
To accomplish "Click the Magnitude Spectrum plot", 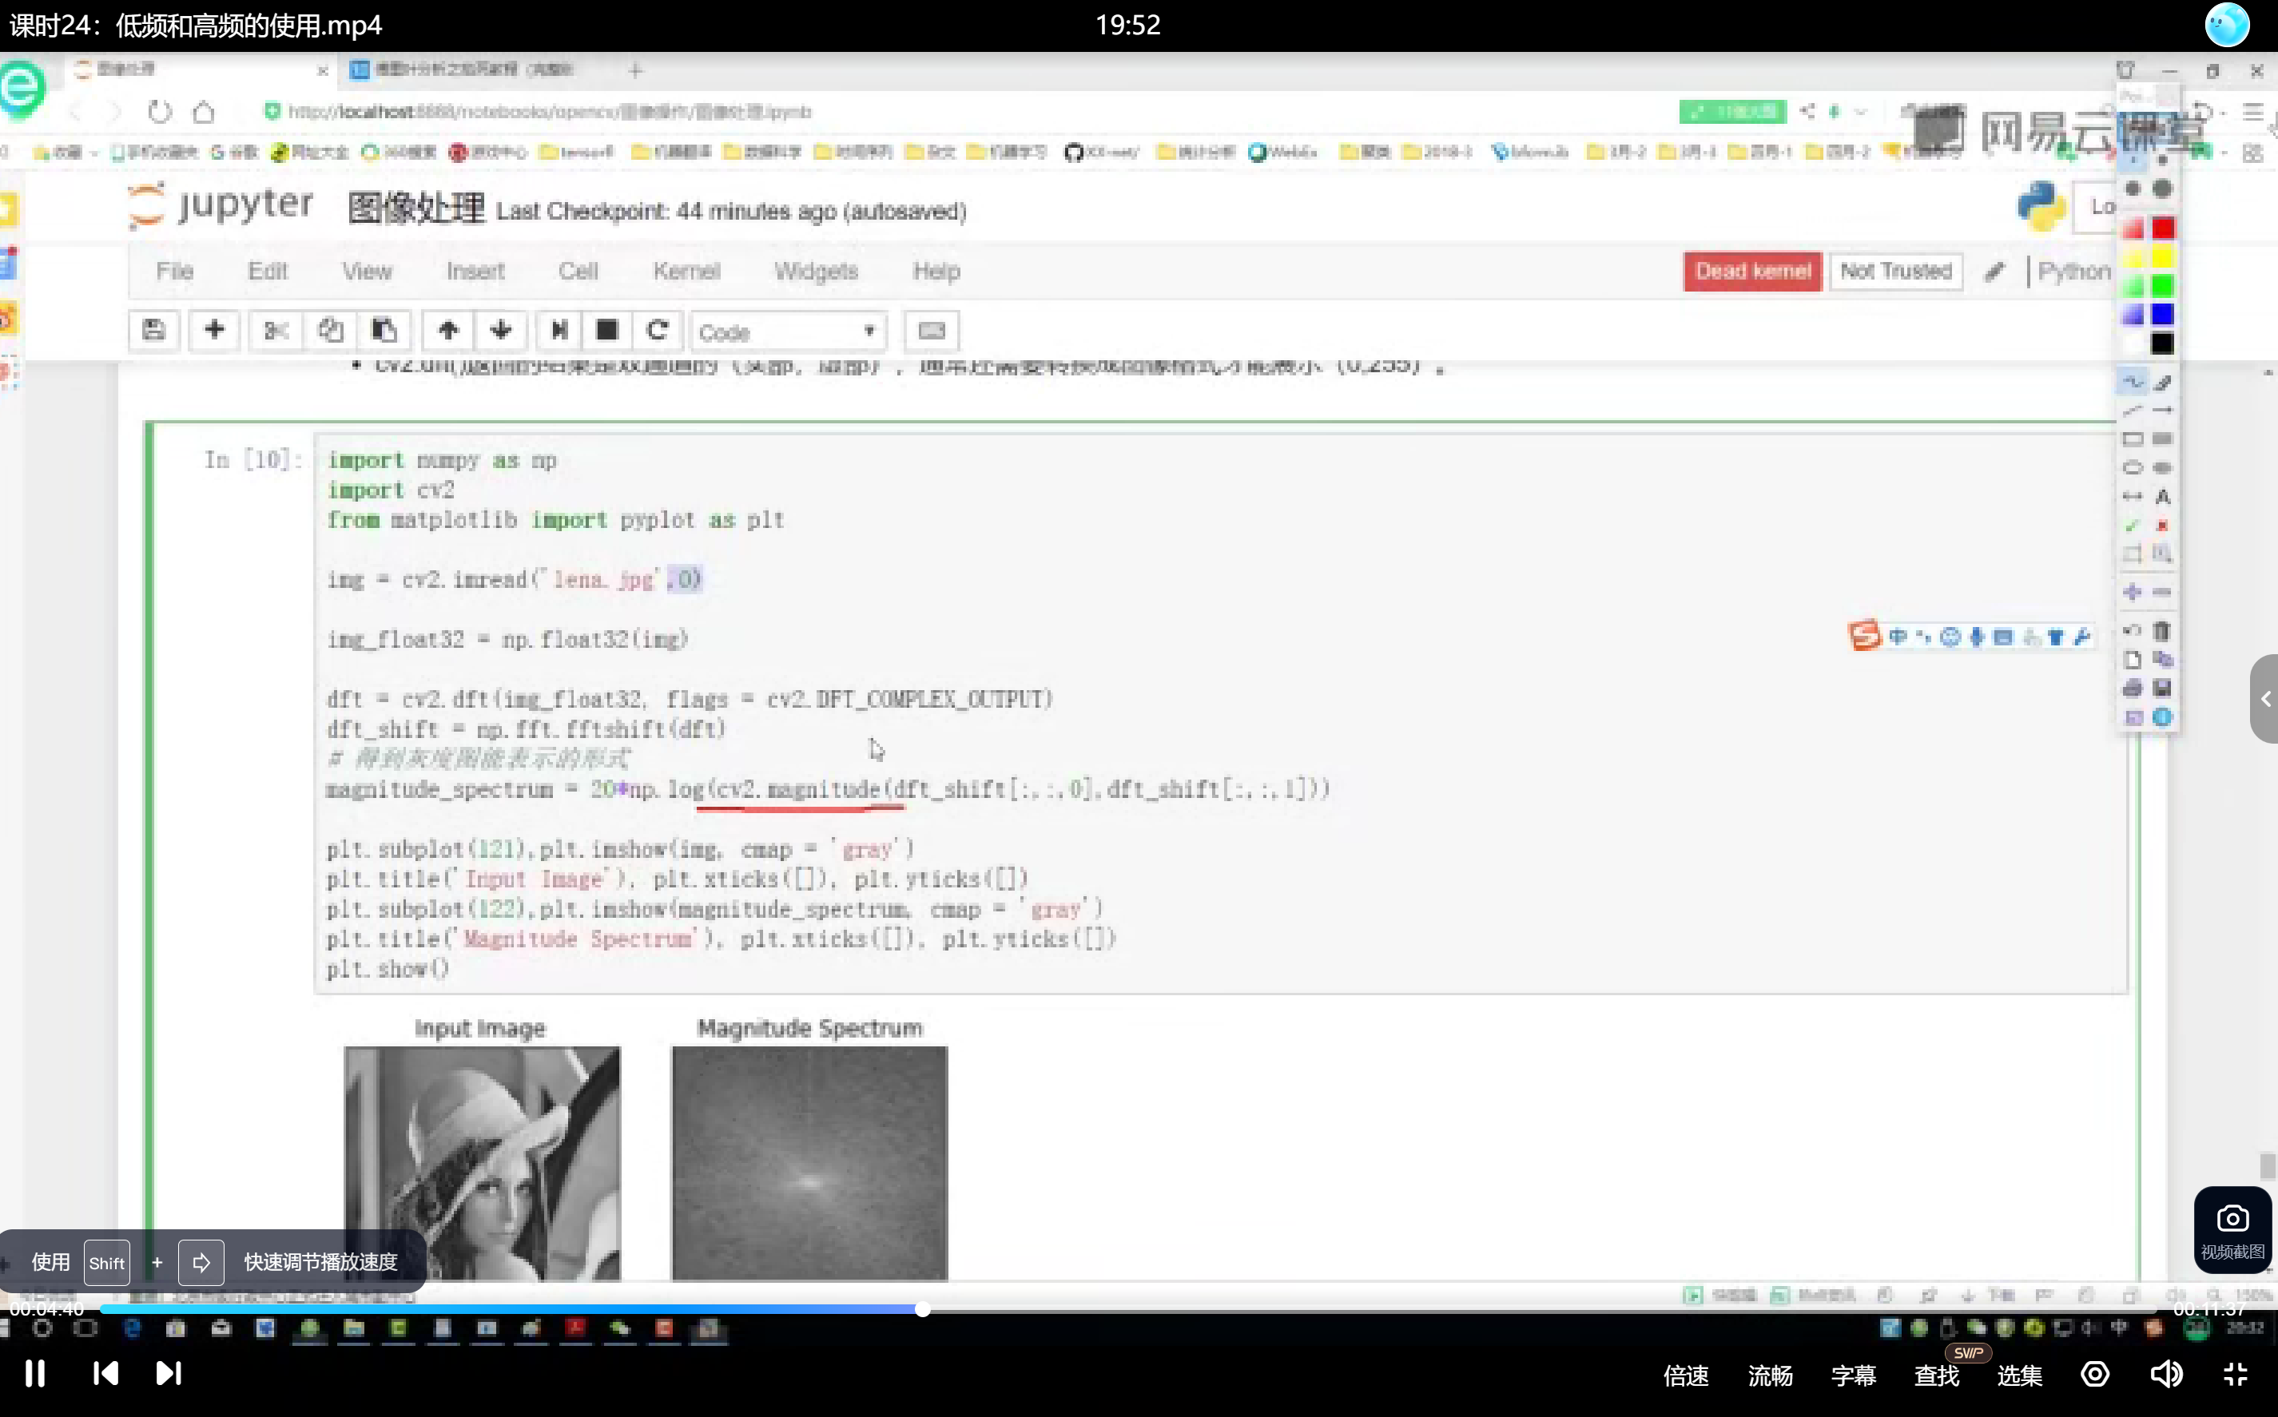I will pyautogui.click(x=810, y=1162).
